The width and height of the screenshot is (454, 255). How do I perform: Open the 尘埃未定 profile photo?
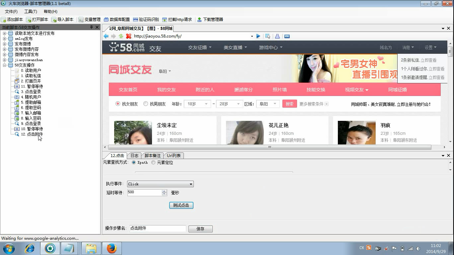click(133, 132)
